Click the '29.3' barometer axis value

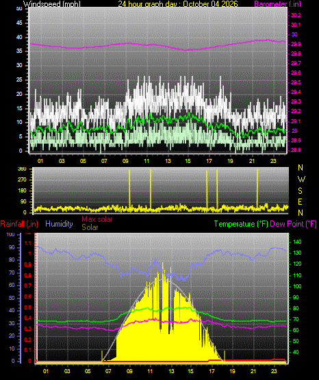click(x=296, y=101)
